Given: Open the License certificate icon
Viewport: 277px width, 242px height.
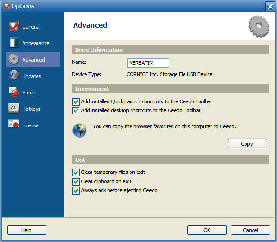Looking at the screenshot, I should click(x=14, y=124).
